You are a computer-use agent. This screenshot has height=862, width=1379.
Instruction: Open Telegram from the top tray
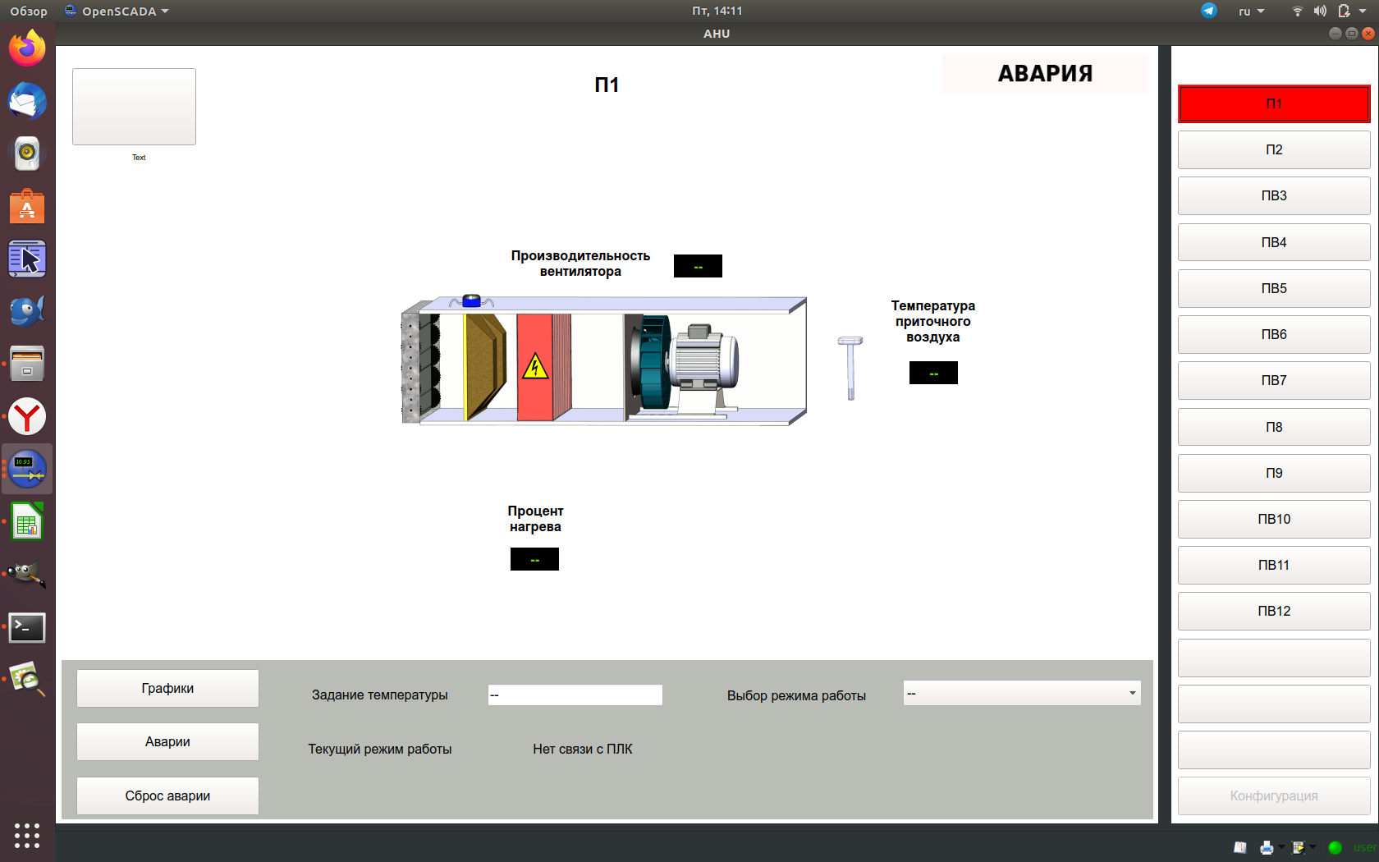click(1209, 11)
